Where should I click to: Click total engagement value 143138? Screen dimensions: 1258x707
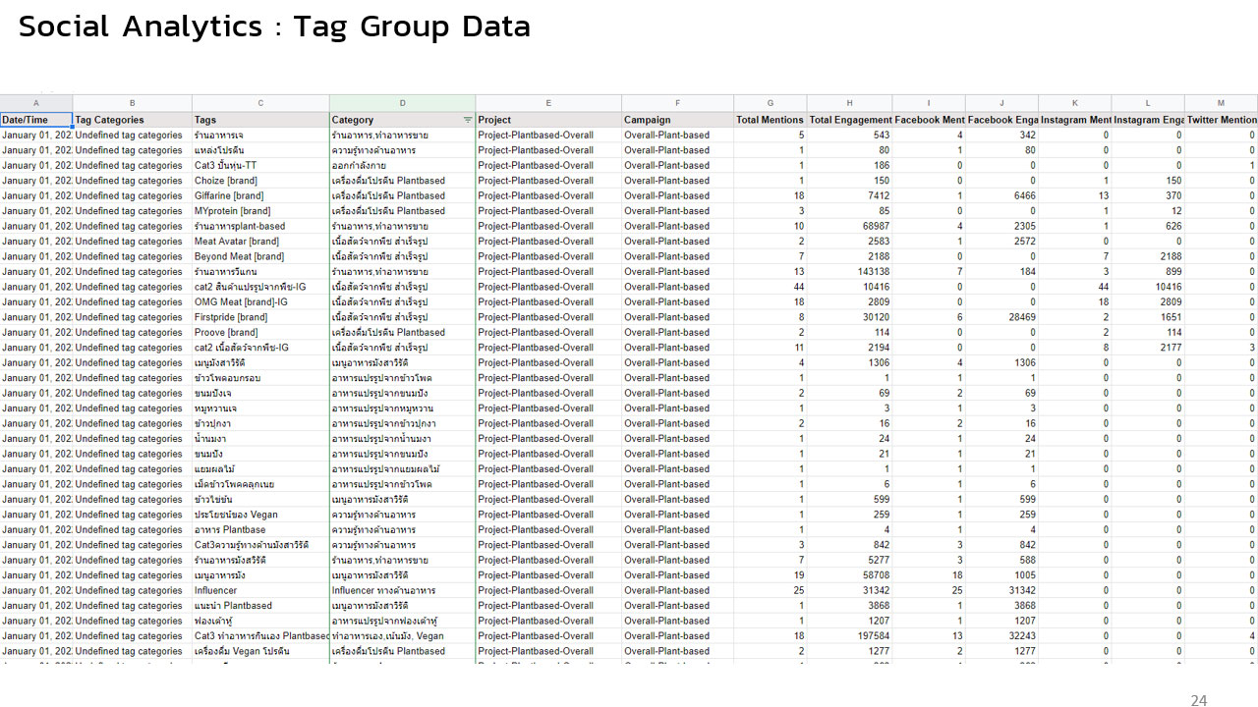click(850, 272)
